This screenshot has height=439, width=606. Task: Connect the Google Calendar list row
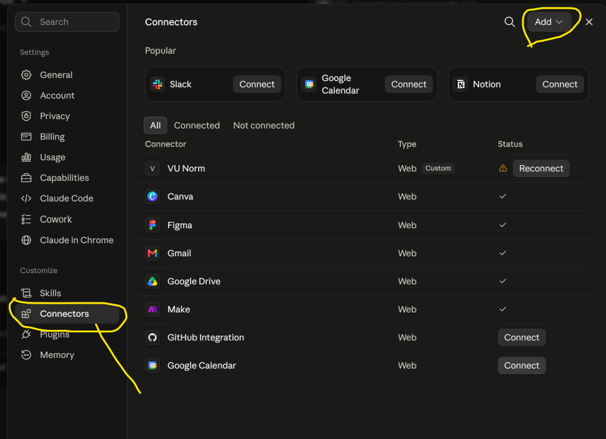522,365
